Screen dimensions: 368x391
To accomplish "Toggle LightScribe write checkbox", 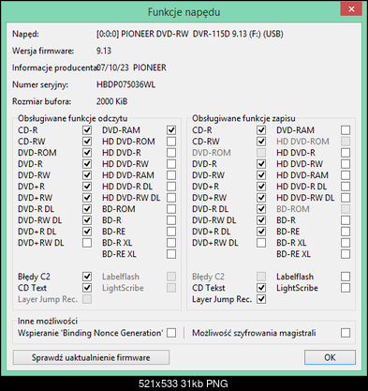I will (346, 288).
